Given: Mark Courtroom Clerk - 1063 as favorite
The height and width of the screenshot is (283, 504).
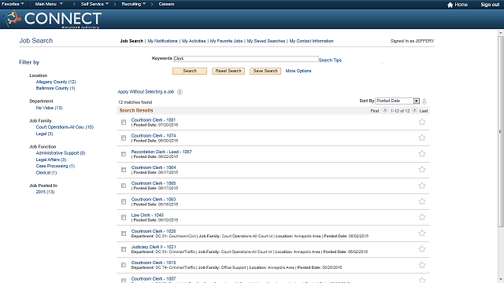Looking at the screenshot, I should click(x=422, y=201).
